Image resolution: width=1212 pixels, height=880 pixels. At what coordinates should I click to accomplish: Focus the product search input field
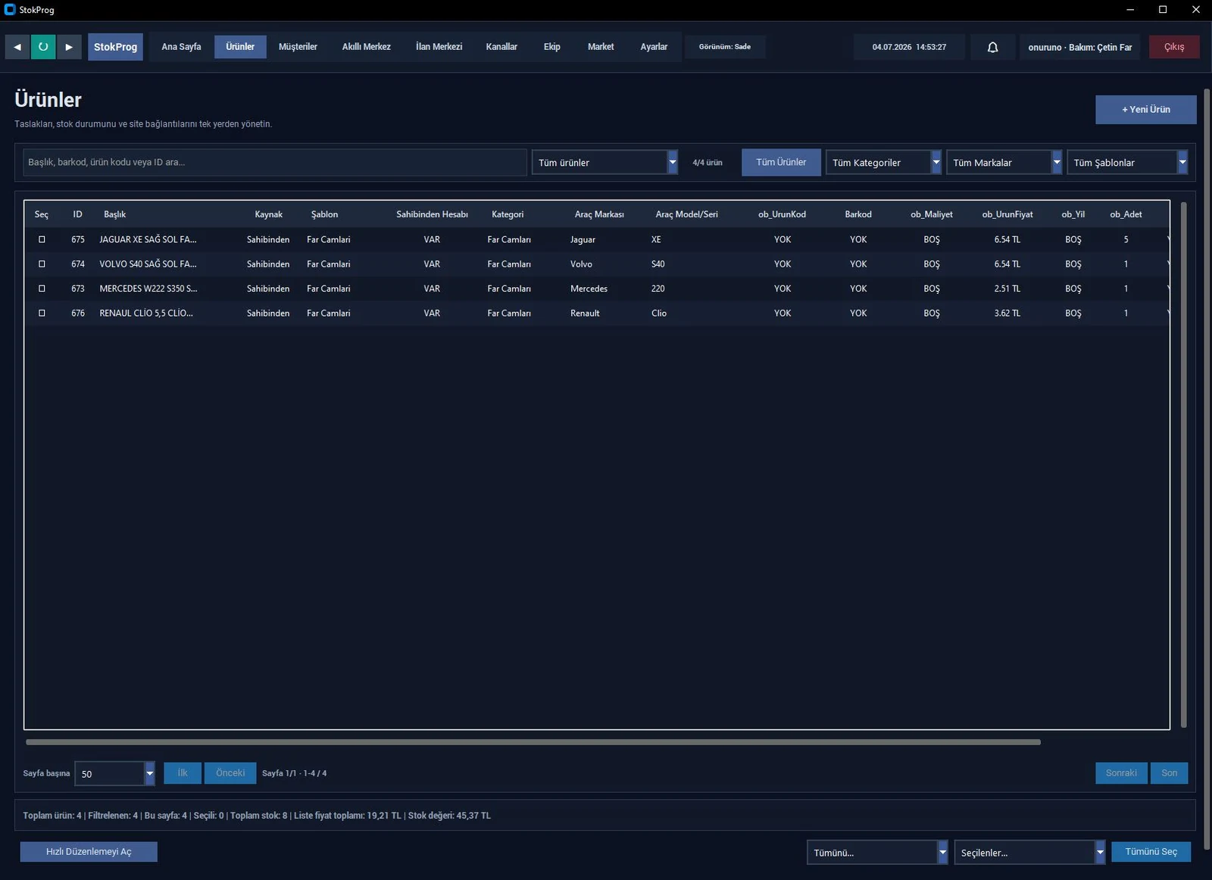[x=275, y=162]
